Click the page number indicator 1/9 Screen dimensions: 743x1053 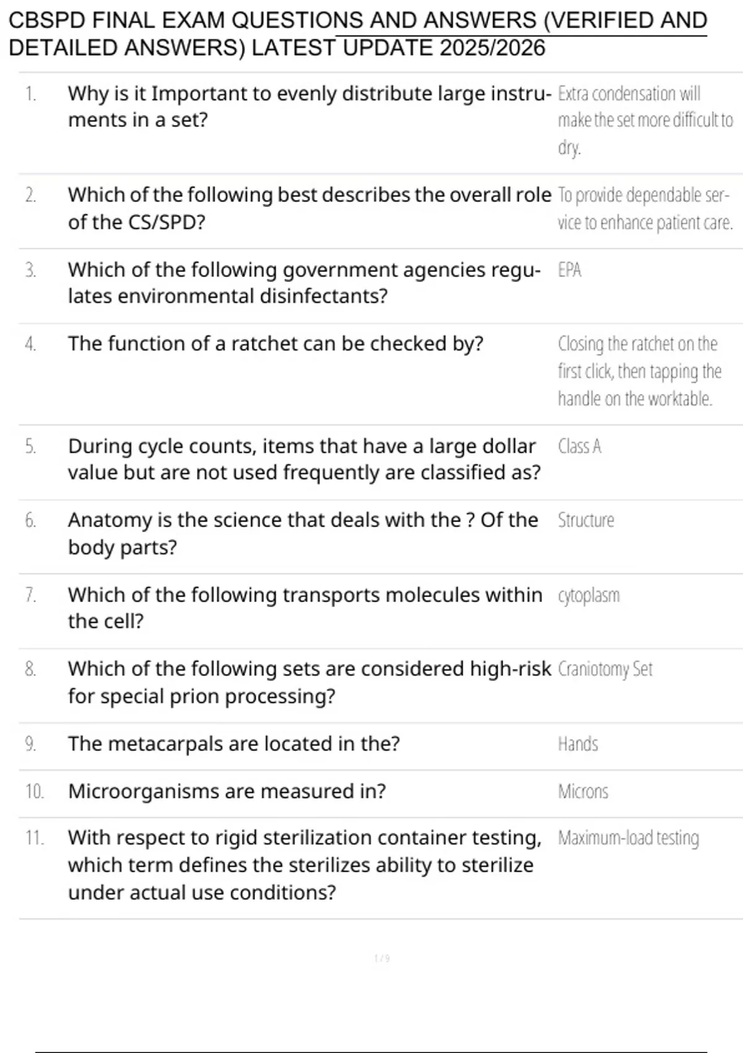pyautogui.click(x=382, y=958)
